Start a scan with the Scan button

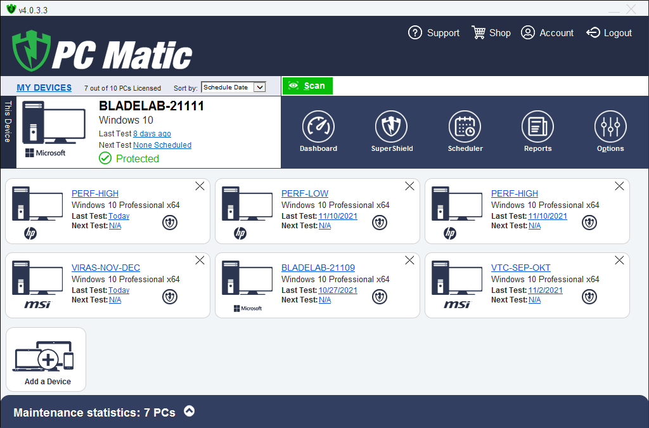(x=307, y=86)
